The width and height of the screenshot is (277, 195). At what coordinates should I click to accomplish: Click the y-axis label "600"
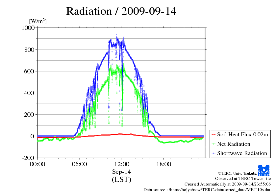(29, 71)
